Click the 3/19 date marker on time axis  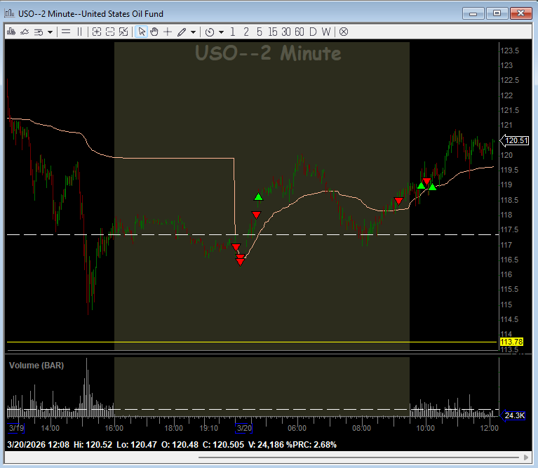pyautogui.click(x=16, y=428)
